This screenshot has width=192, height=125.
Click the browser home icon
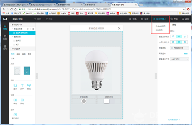click(x=15, y=9)
